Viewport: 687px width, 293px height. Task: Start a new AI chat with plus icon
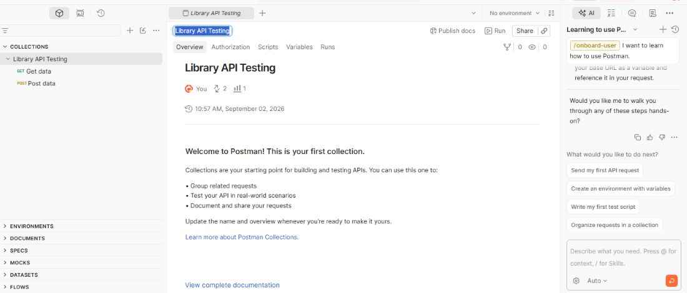tap(663, 29)
